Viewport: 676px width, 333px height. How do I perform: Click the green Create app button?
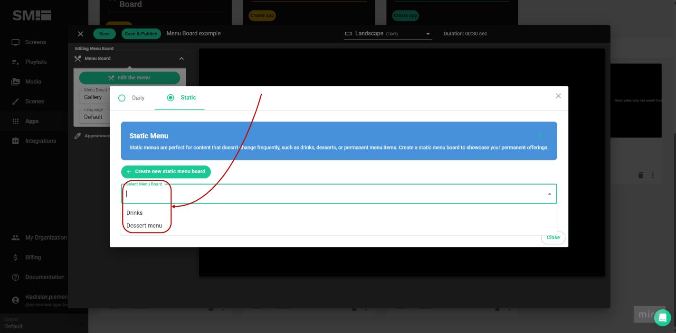point(405,16)
